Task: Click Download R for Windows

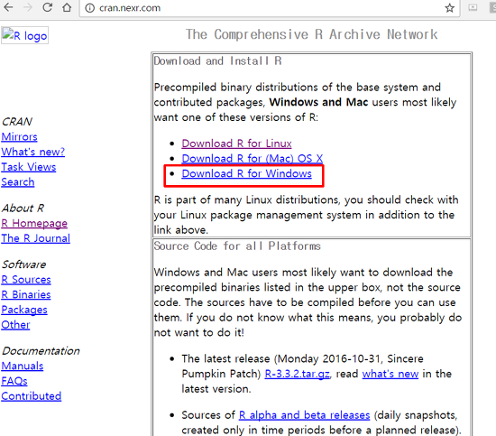Action: [247, 173]
